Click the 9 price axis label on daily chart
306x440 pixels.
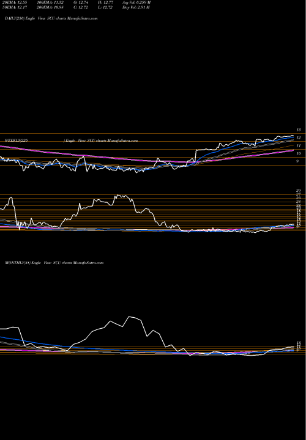click(297, 161)
